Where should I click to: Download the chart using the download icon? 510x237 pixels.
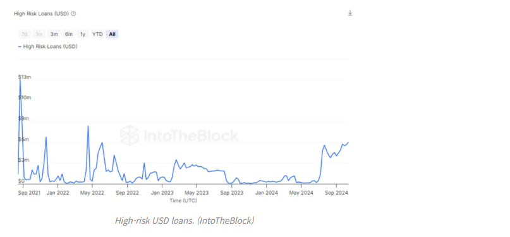pos(350,13)
